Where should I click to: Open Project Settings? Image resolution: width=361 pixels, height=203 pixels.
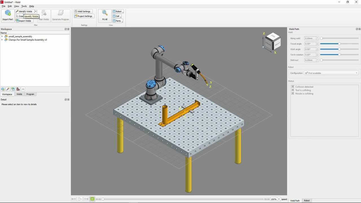pyautogui.click(x=84, y=16)
